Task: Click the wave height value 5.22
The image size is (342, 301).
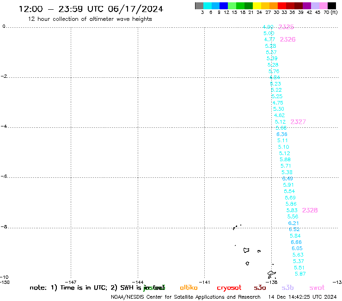Action: click(276, 90)
